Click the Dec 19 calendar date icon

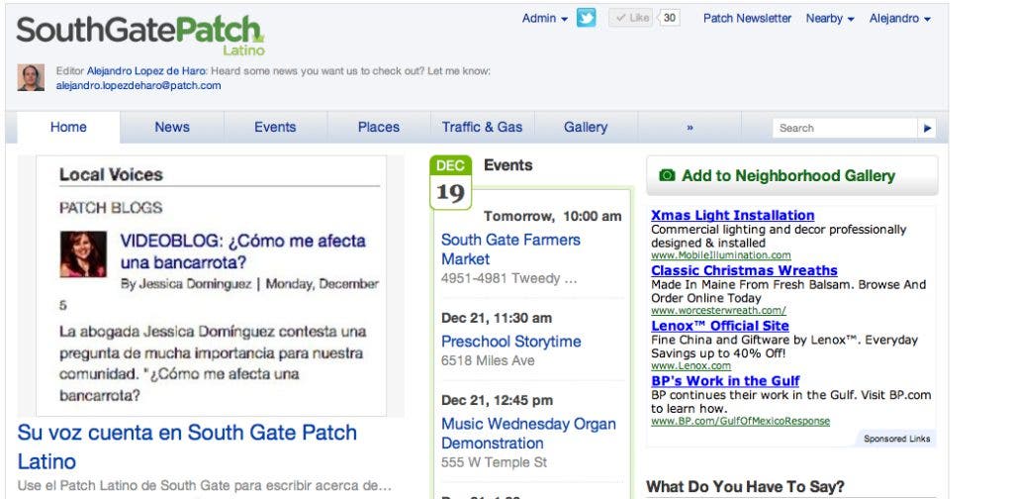click(x=450, y=183)
